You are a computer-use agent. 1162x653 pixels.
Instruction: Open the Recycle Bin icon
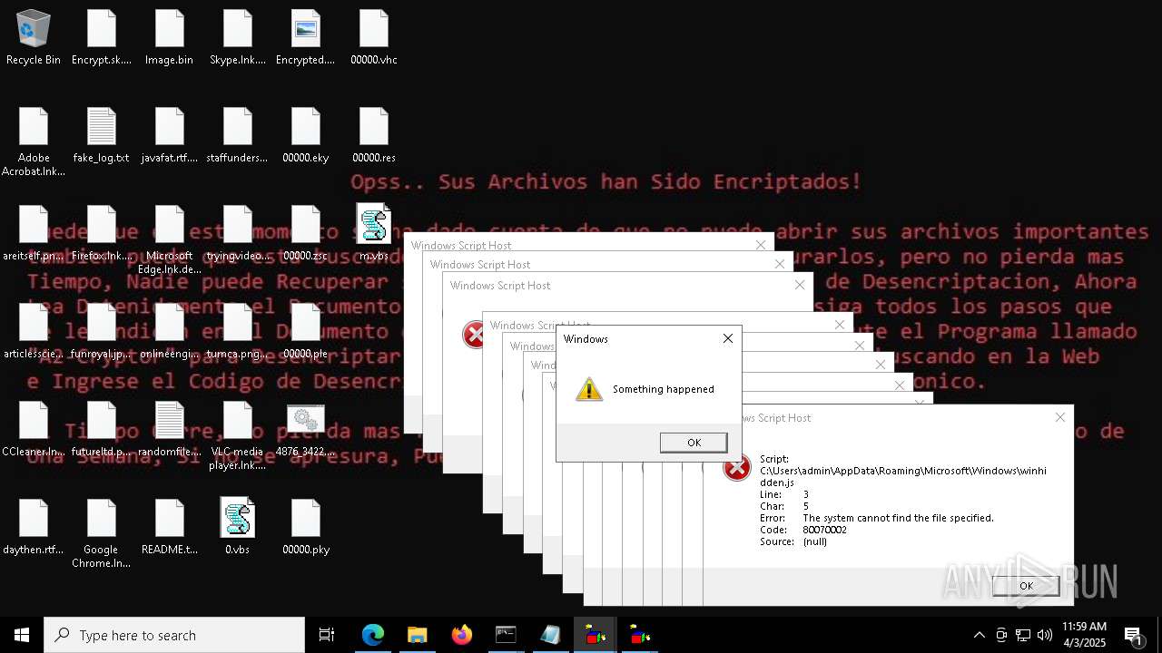(x=34, y=38)
